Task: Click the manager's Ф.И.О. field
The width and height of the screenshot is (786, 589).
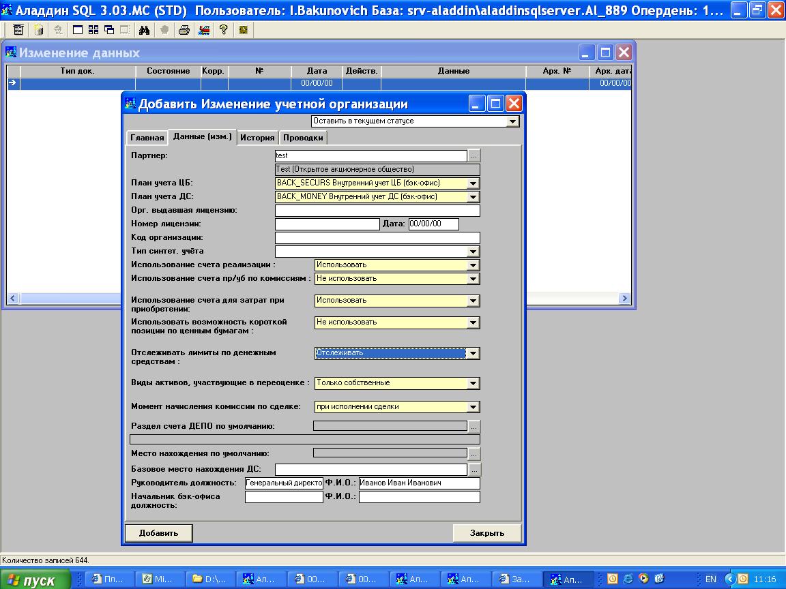Action: coord(419,483)
